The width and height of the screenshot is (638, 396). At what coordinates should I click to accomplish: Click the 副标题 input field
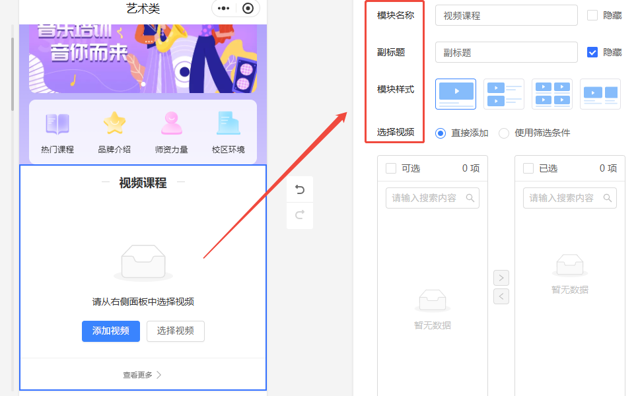click(x=506, y=52)
